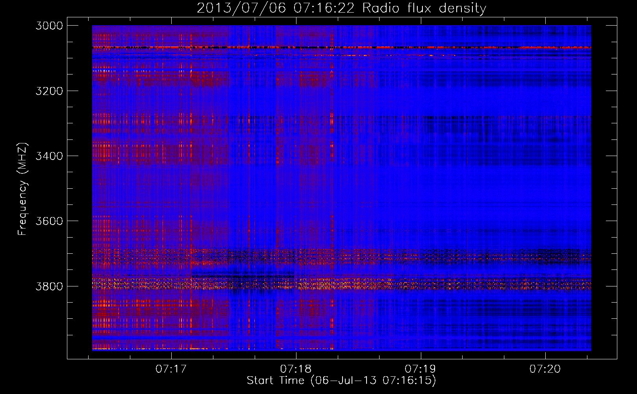Click the 07:17 time tick label
The width and height of the screenshot is (637, 394).
171,369
